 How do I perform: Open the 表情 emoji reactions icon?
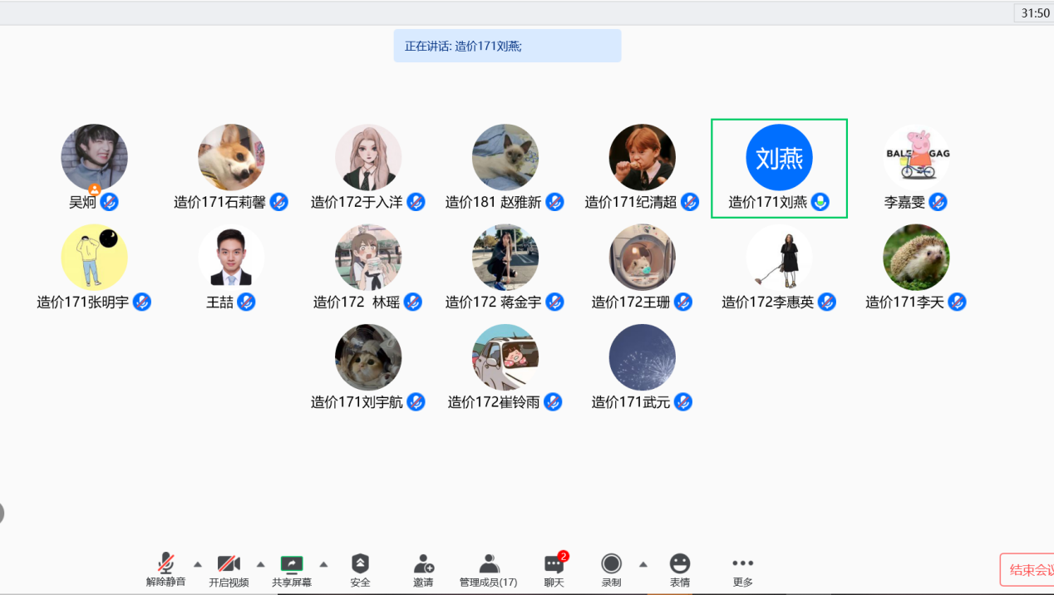click(x=680, y=564)
